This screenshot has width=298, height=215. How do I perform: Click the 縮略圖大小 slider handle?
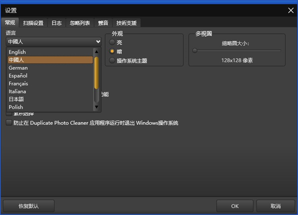tap(195, 51)
